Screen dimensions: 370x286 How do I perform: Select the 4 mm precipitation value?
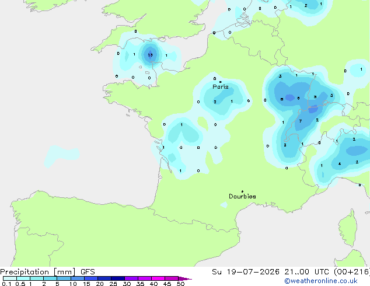point(340,163)
